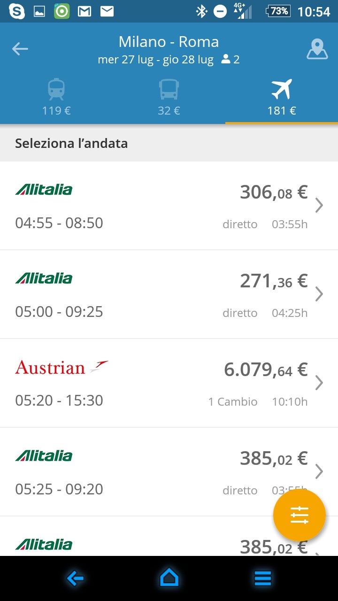Expand the 306,08 € Alitalia flight chevron
The height and width of the screenshot is (601, 338).
(x=319, y=205)
